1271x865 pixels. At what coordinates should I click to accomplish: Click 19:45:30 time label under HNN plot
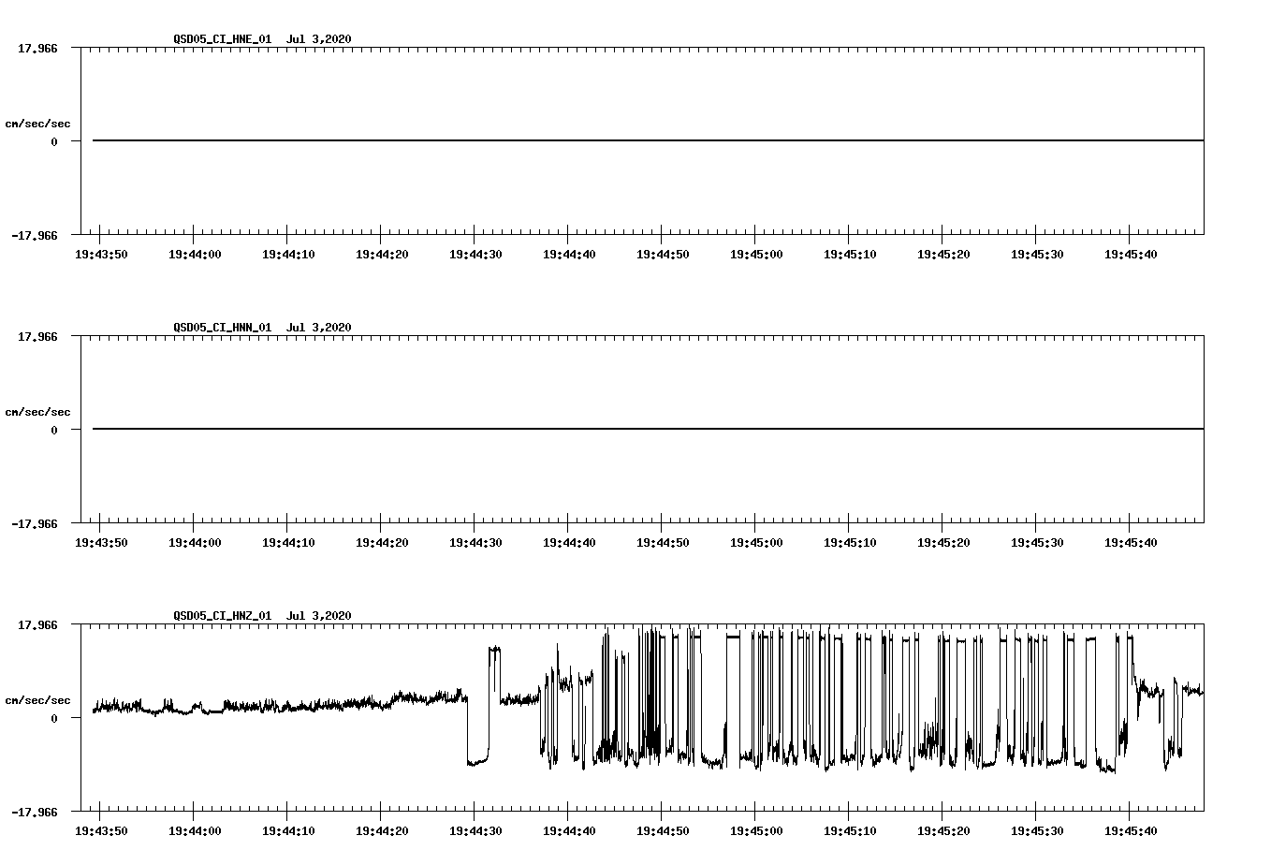[1037, 543]
